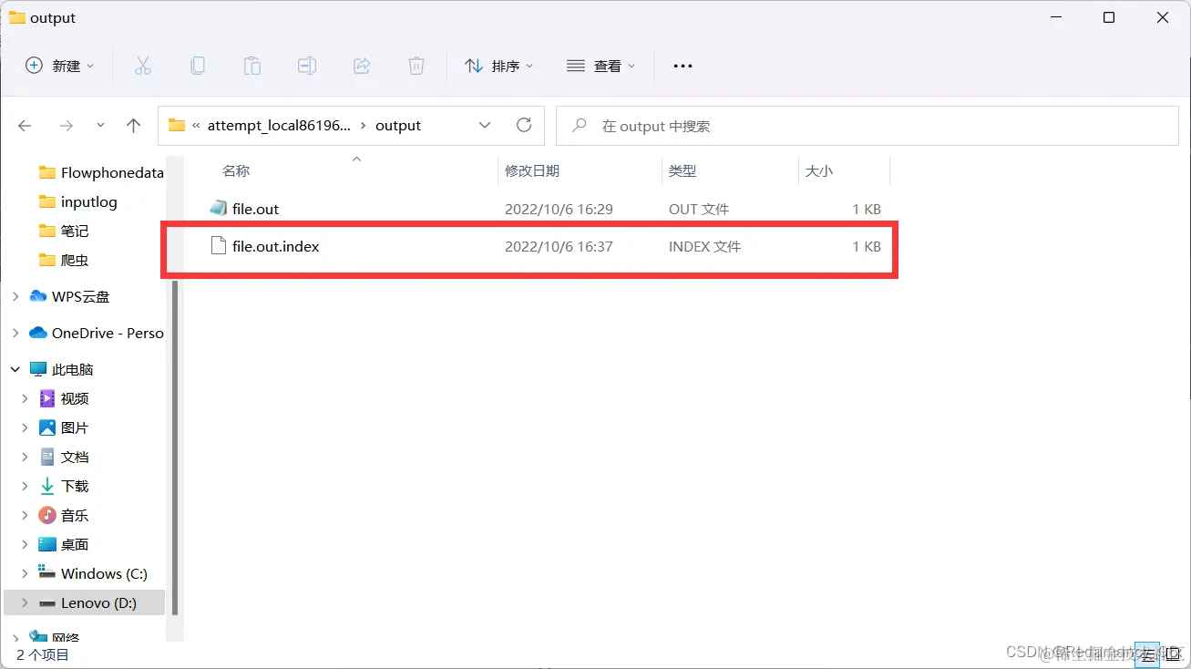Share file.out.index

click(362, 65)
